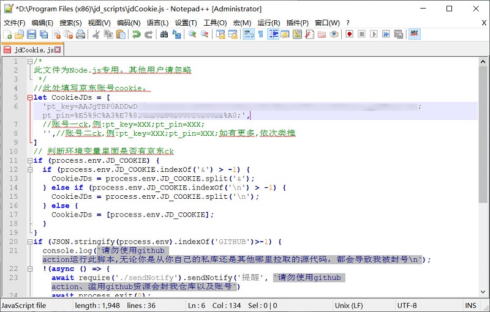
Task: Open Folder as Workspace icon
Action: (322, 34)
